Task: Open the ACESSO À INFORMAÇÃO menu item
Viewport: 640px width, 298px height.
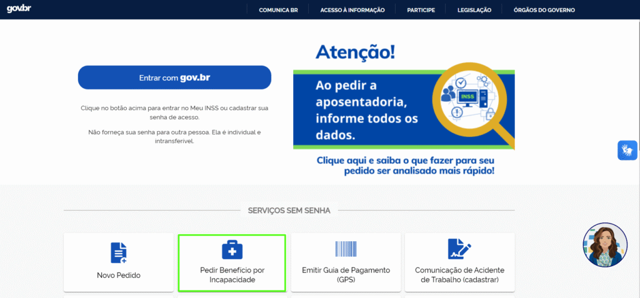Action: point(352,10)
